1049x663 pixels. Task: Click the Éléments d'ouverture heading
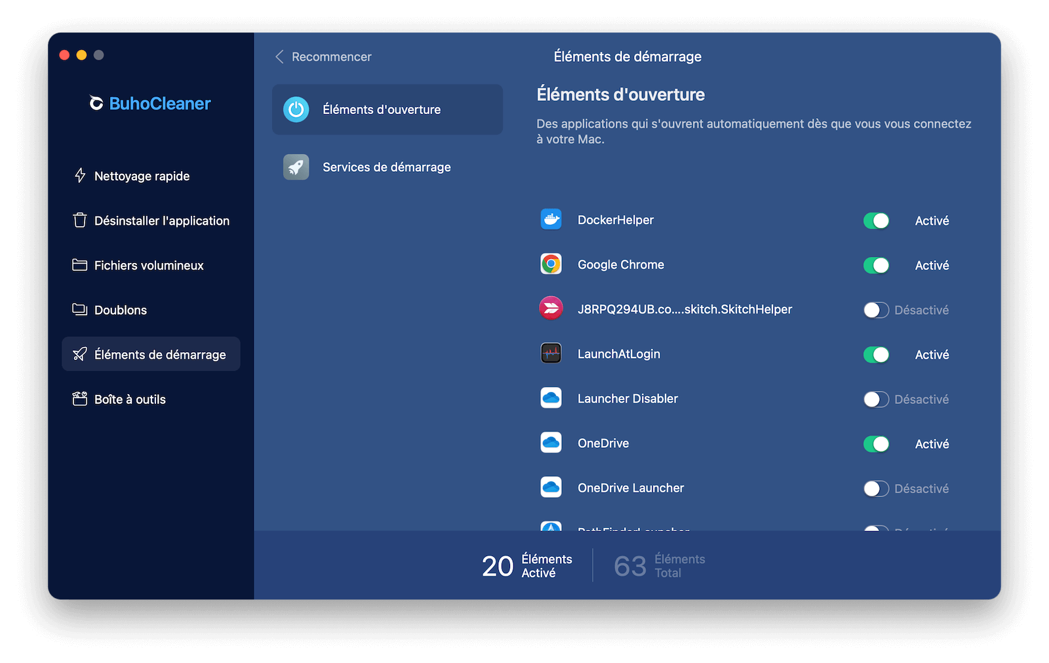pos(621,94)
